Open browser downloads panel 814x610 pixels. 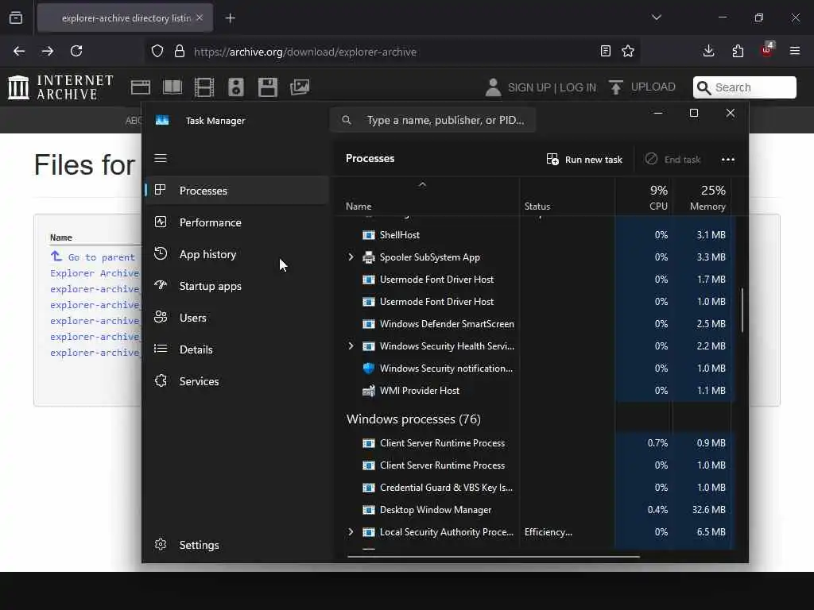click(x=708, y=51)
